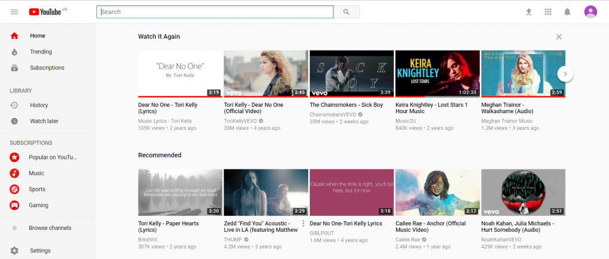Screen dimensions: 609x259
Task: Click title Tori Kelly - Paper Hearts (Lyrics)
Action: point(168,226)
